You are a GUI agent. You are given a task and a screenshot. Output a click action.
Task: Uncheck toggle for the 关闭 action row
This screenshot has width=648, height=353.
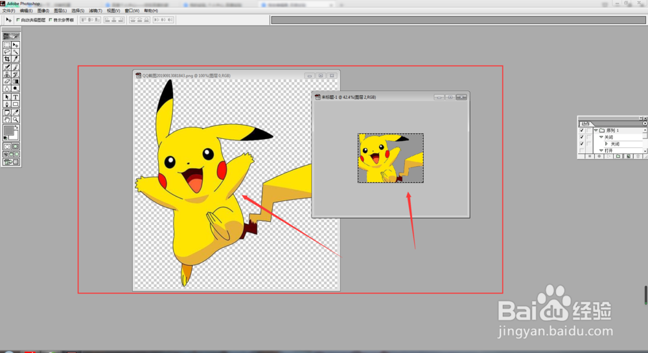pyautogui.click(x=581, y=137)
